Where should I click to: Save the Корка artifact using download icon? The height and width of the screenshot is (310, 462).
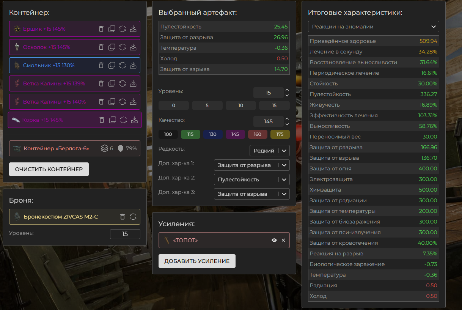(134, 120)
